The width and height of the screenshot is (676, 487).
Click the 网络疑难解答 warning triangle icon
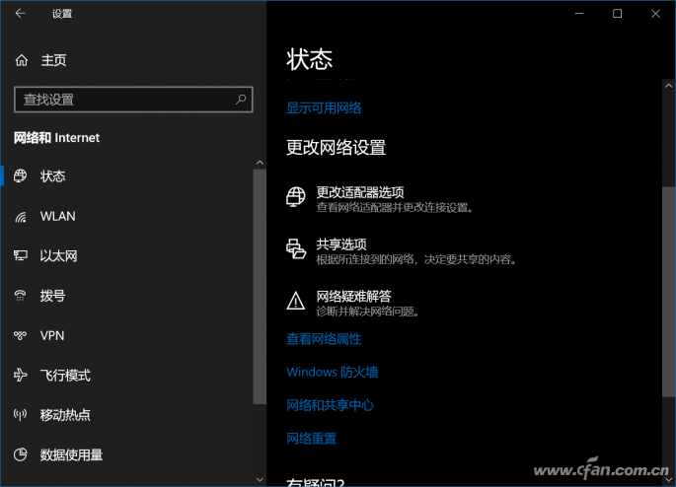pos(296,301)
